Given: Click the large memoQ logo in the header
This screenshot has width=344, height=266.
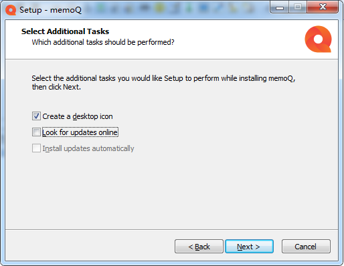Looking at the screenshot, I should pos(318,39).
